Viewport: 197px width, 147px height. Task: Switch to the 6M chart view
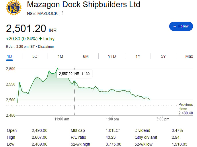tap(86, 56)
